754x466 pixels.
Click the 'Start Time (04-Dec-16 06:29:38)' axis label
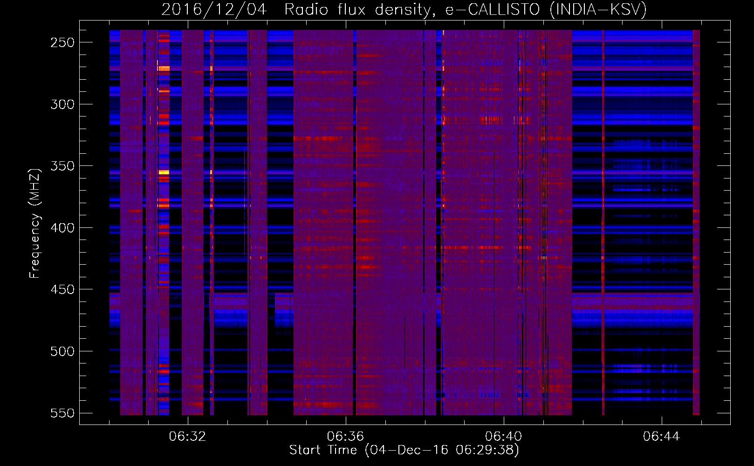click(404, 450)
